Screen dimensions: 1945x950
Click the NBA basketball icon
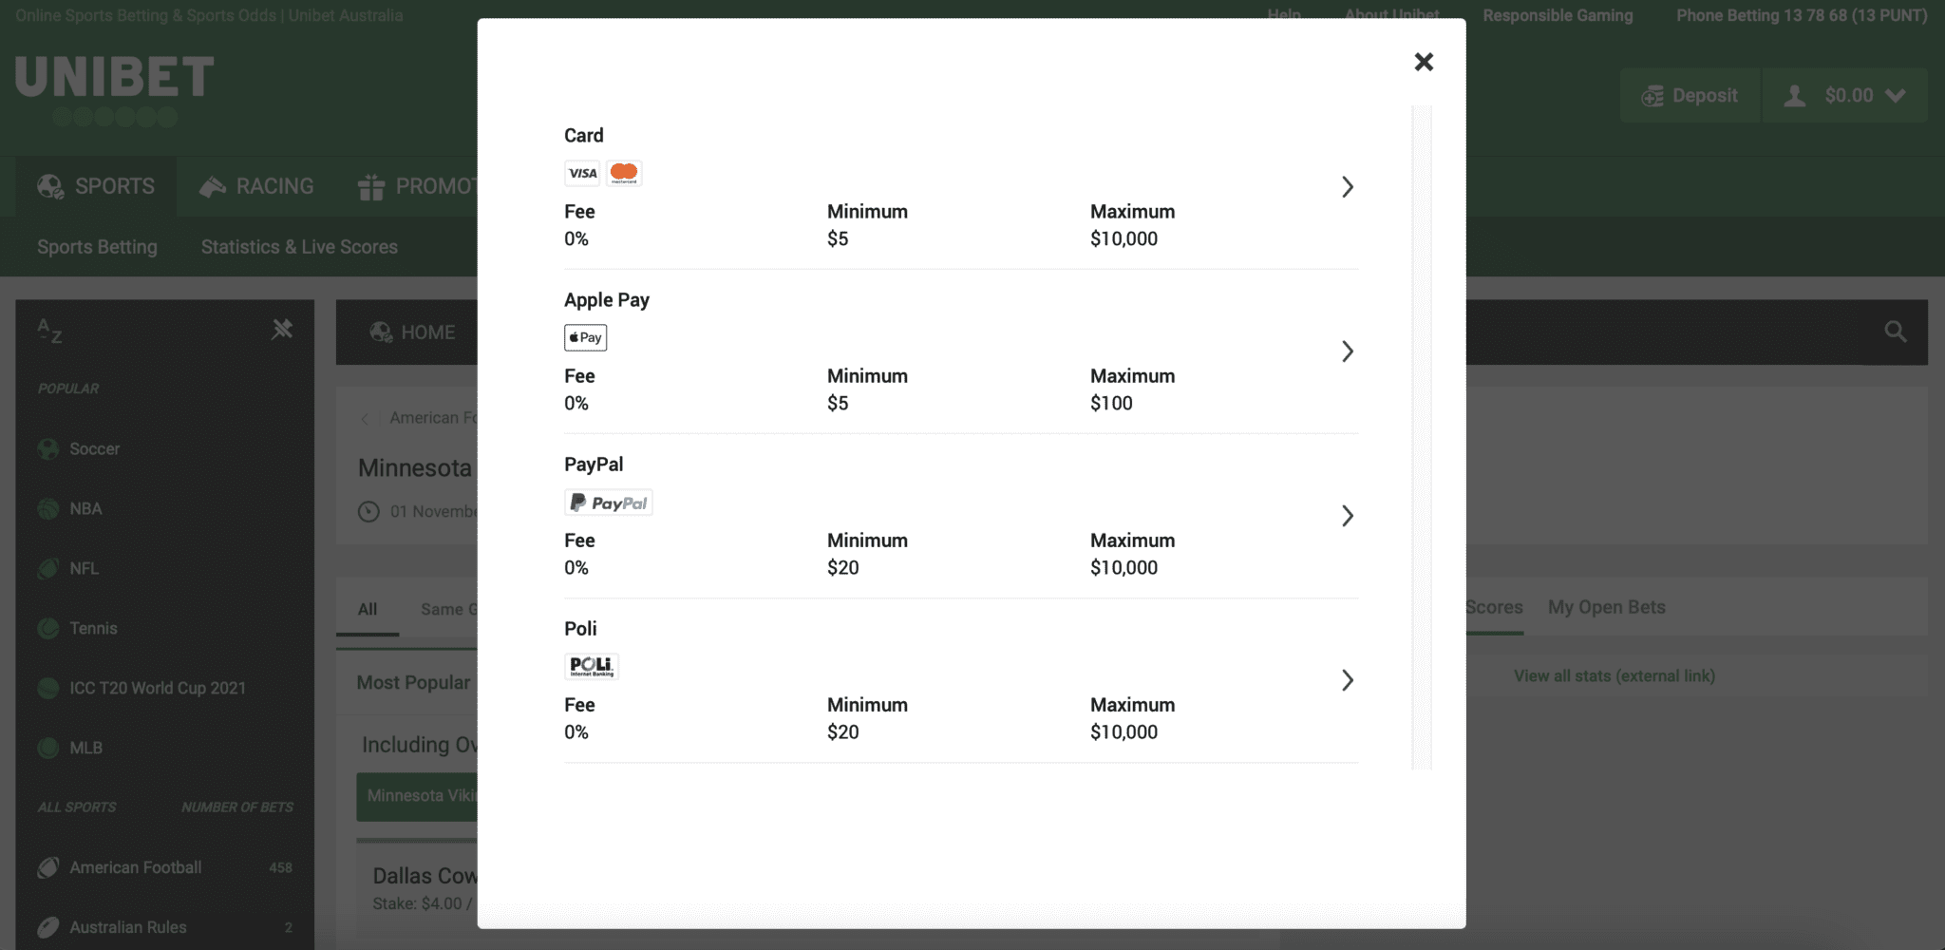[48, 508]
